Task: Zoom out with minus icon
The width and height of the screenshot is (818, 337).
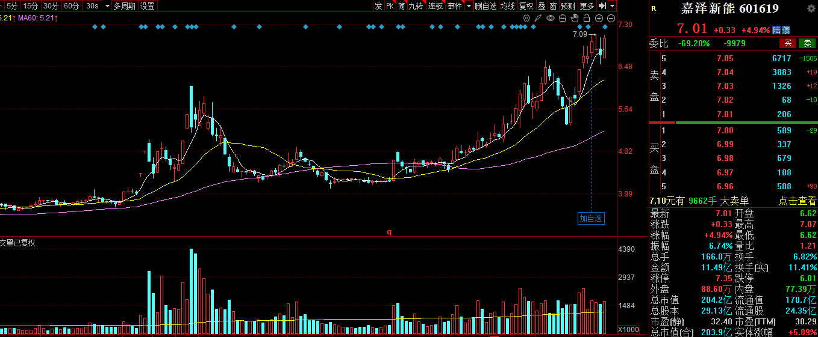Action: point(611,19)
